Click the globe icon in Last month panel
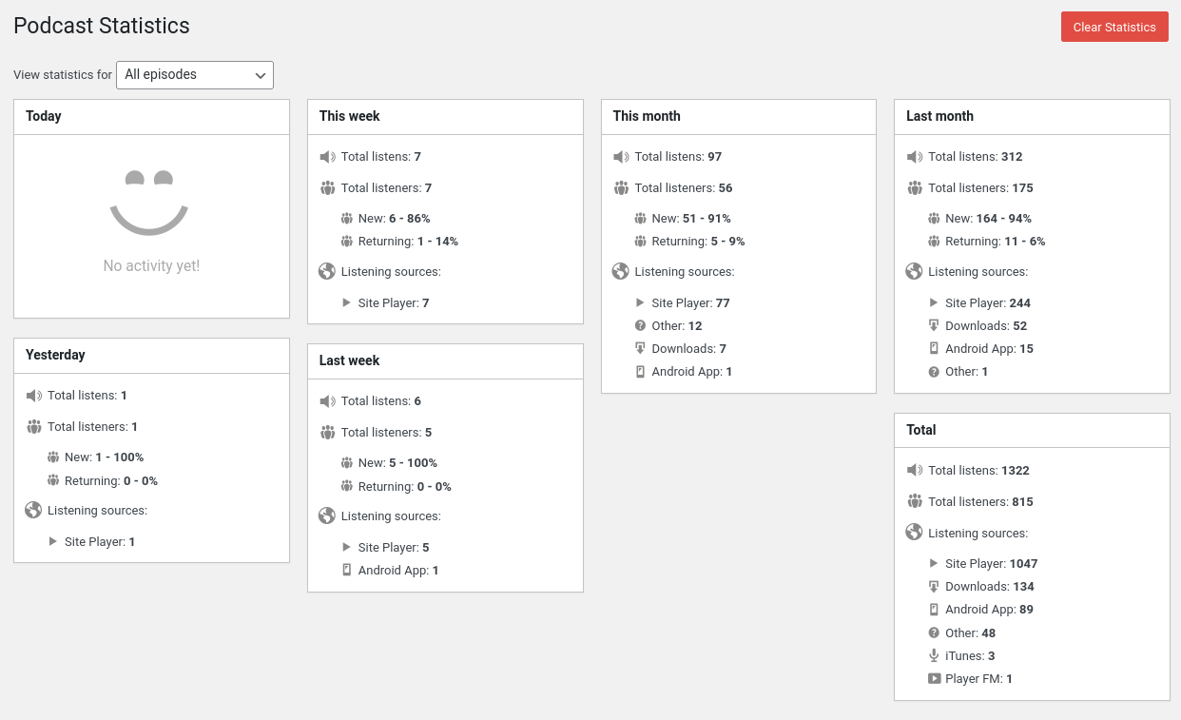The width and height of the screenshot is (1181, 720). [x=914, y=272]
